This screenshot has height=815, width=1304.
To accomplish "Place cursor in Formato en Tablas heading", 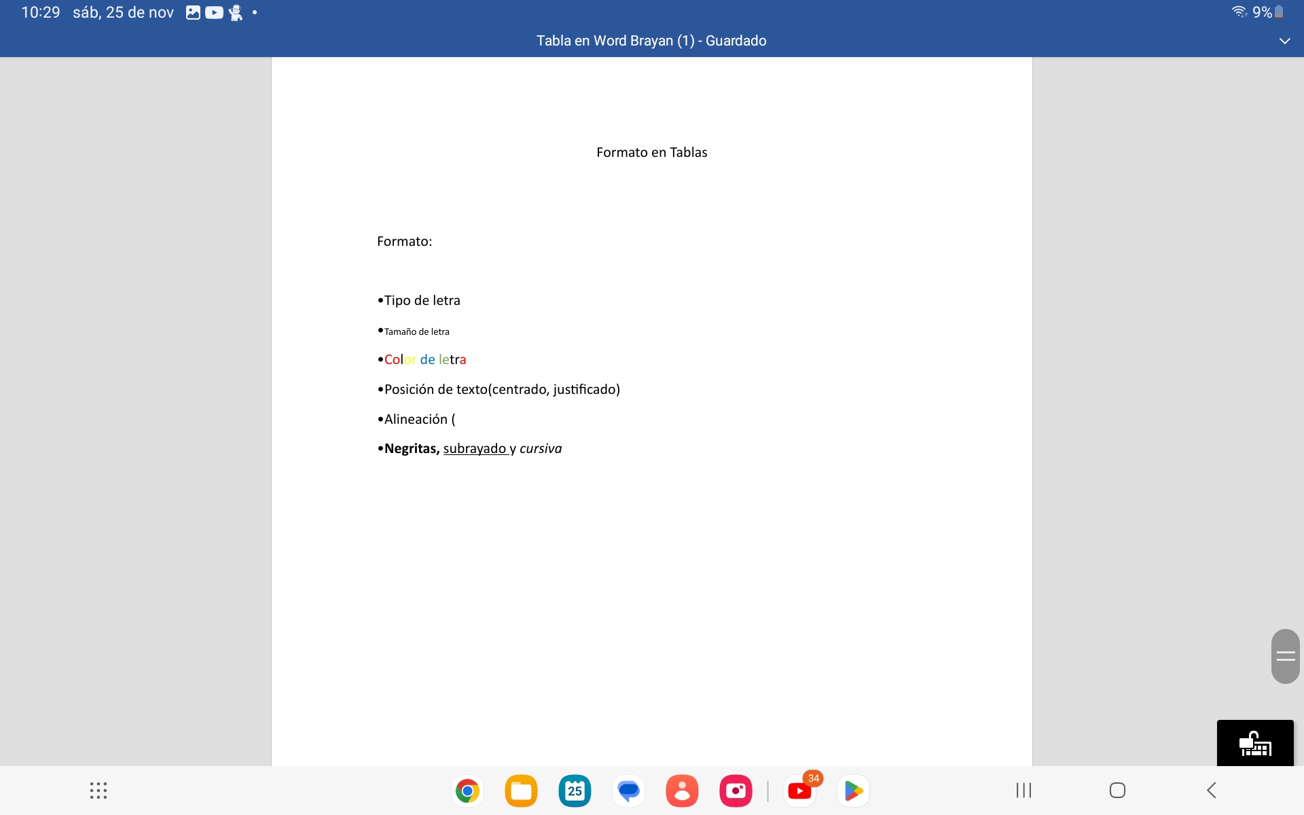I will click(x=651, y=153).
